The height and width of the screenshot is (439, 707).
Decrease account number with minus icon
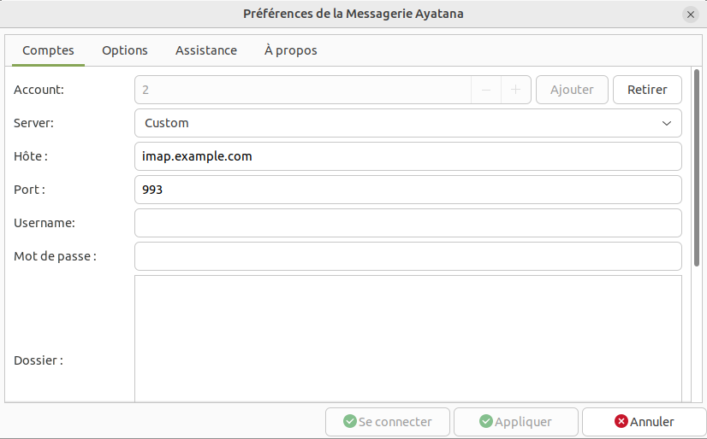pyautogui.click(x=486, y=90)
